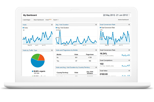Open gear icon on Visits by Traffic Type widget
The image size is (154, 102).
pyautogui.click(x=52, y=50)
